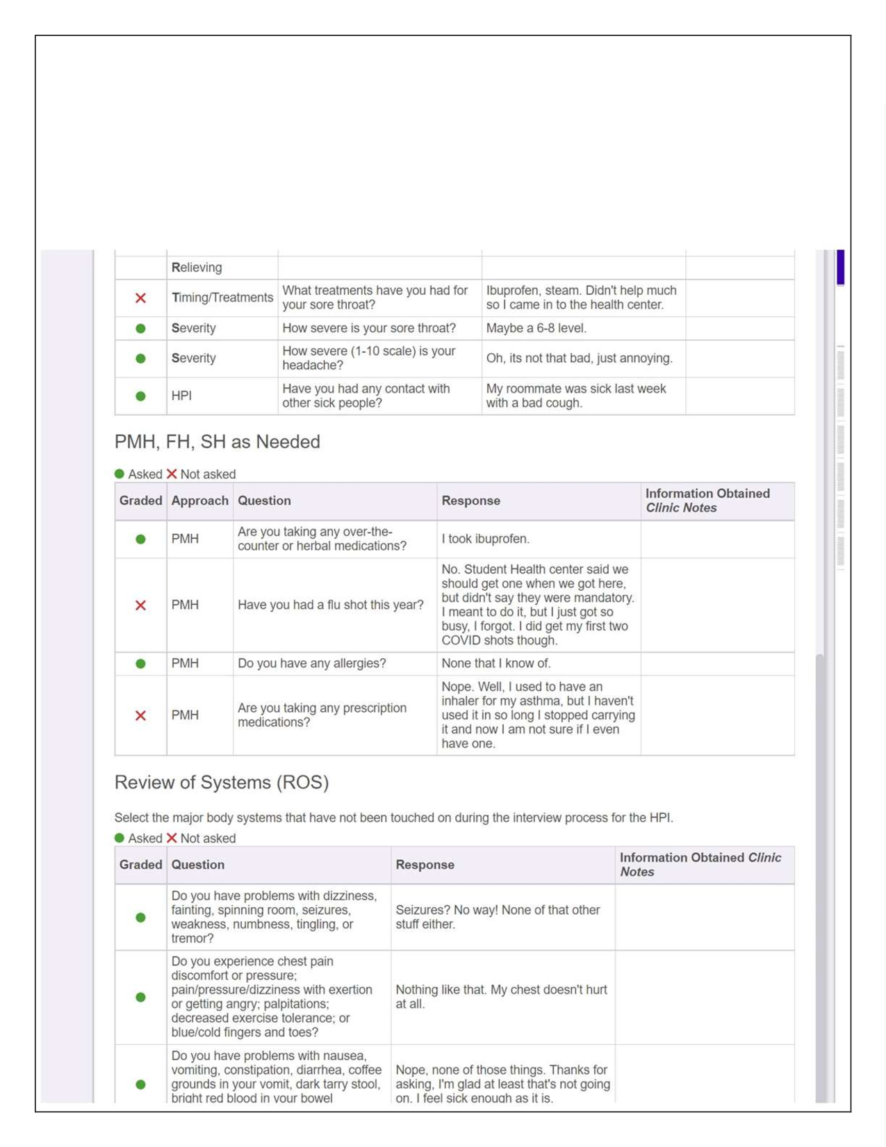
Task: Click response mentioning asthma inhaler
Action: pyautogui.click(x=539, y=715)
